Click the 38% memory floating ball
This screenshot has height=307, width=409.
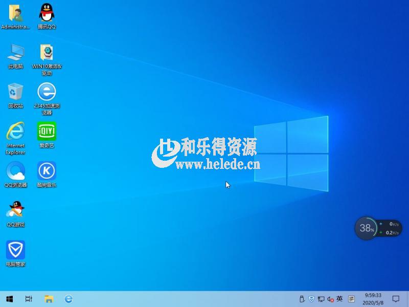(366, 228)
